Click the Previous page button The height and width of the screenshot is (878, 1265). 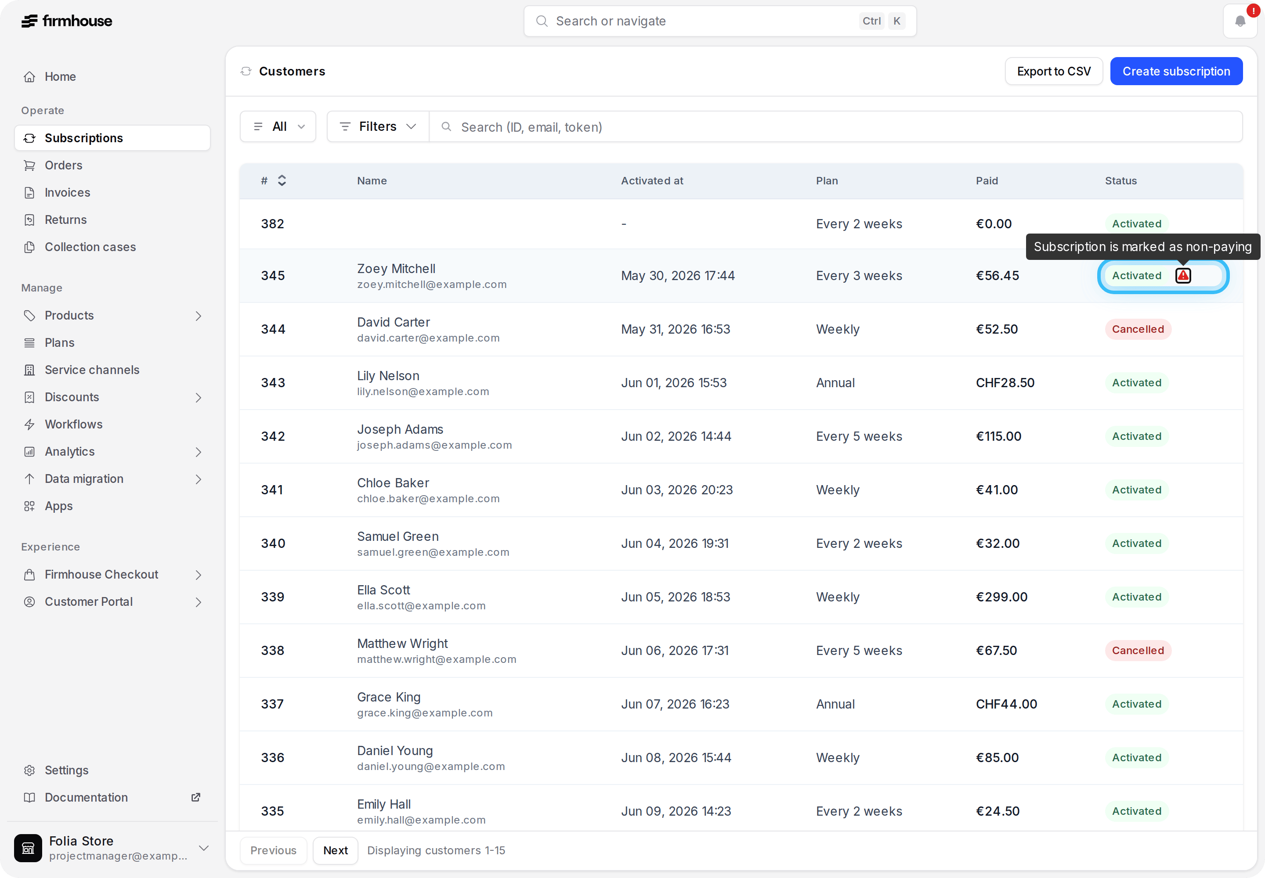pos(273,850)
